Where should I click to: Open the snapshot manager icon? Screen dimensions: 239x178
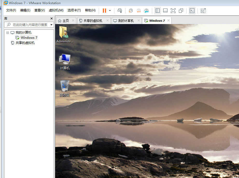coord(146,11)
